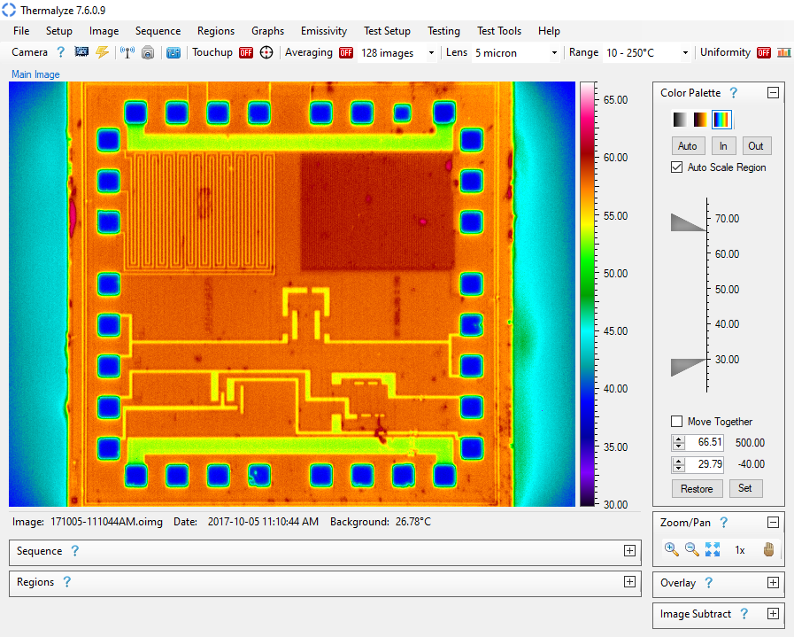Click the camera snapshot icon in toolbar
794x637 pixels.
(x=148, y=52)
